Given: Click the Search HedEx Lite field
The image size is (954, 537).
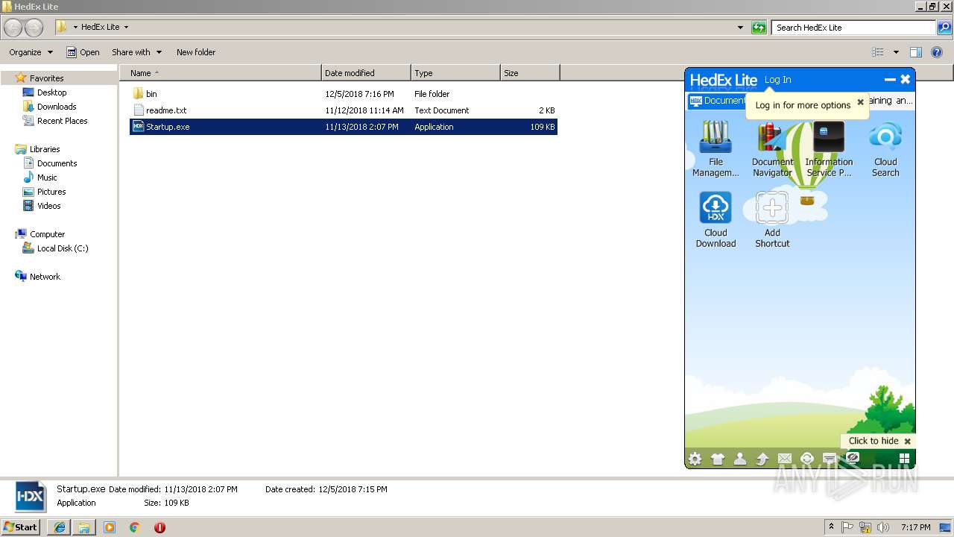Looking at the screenshot, I should tap(853, 28).
